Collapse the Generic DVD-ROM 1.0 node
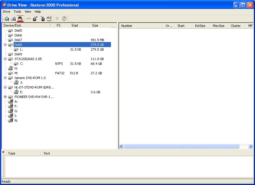 [x=5, y=78]
